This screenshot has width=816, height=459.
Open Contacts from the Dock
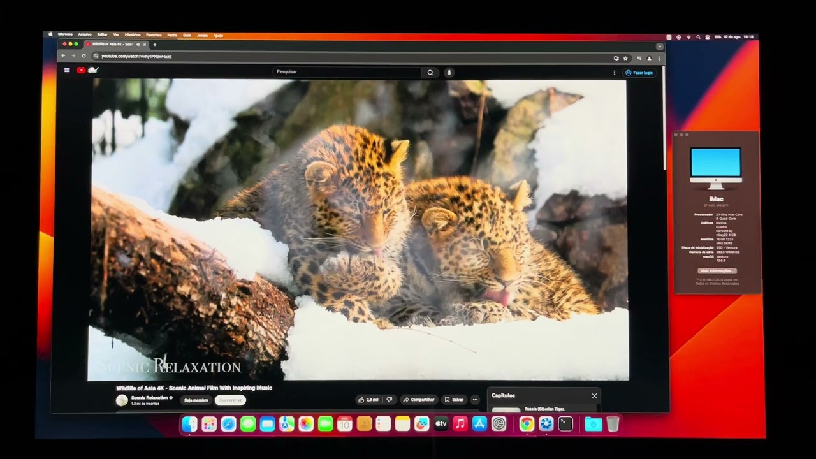point(364,424)
